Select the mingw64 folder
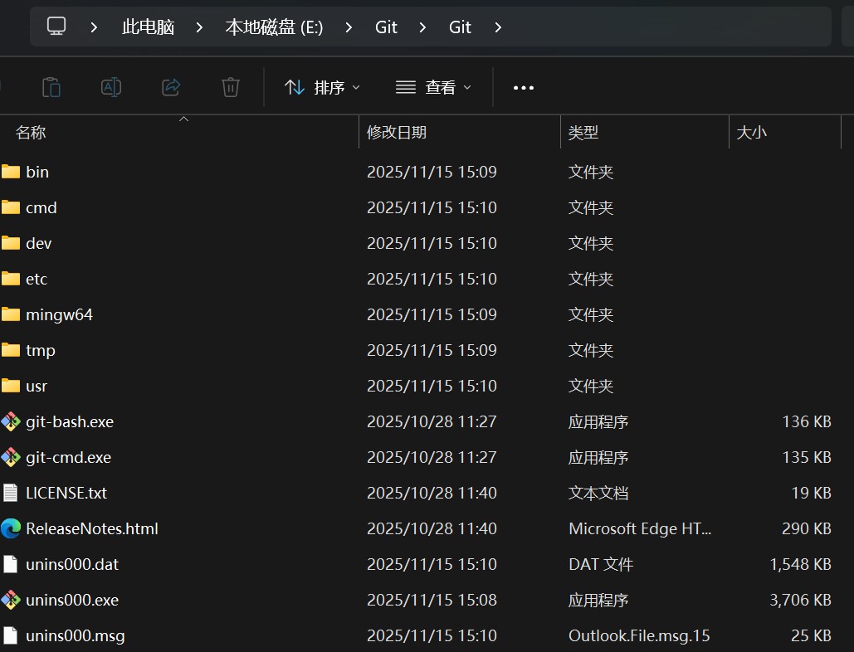This screenshot has height=652, width=854. pos(180,314)
